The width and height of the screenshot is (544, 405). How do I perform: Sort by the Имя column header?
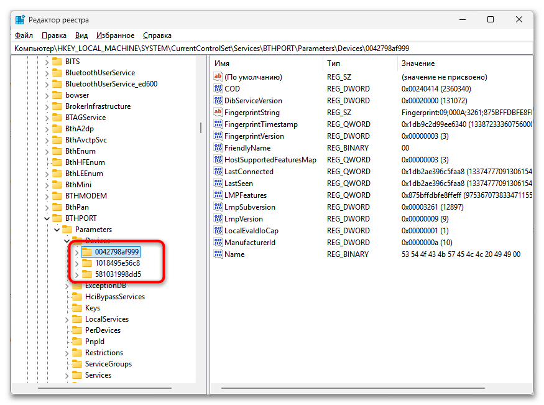pos(267,63)
